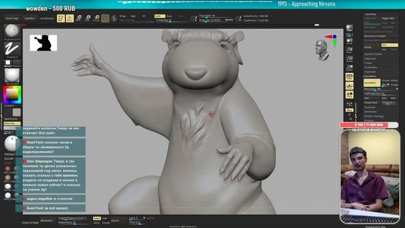Expand the ShadowBox section

click(x=371, y=68)
